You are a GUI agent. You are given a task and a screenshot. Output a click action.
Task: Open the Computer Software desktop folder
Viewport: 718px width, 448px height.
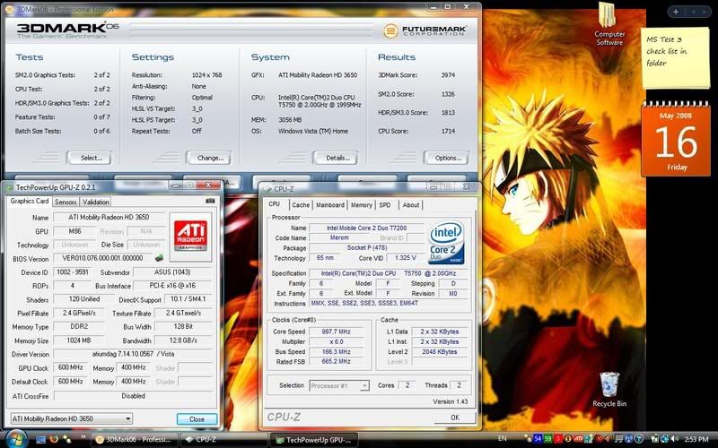(x=609, y=24)
